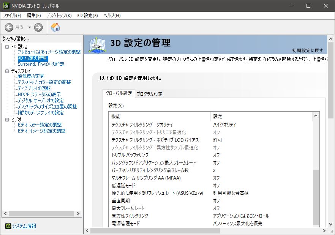Click the Forward arrow button

38,27
